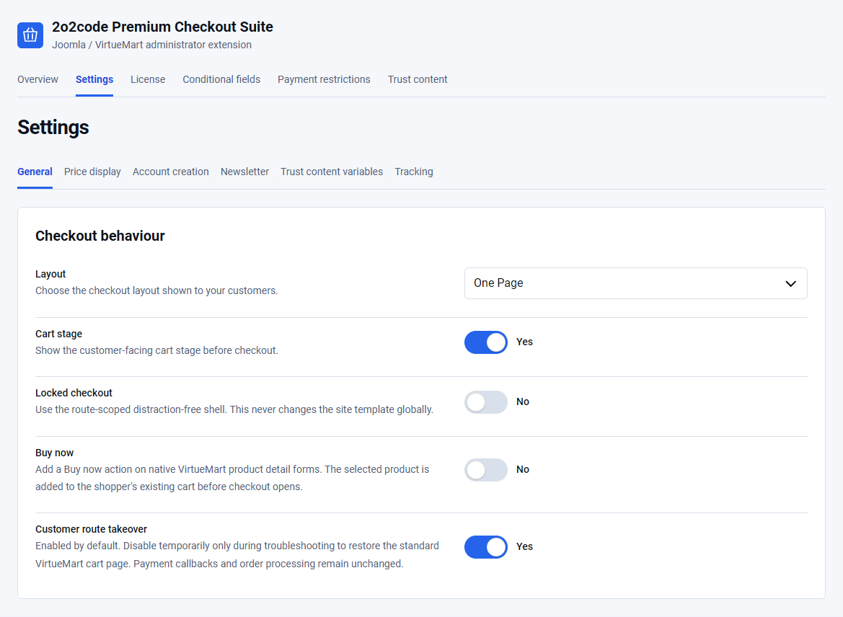
Task: Click 'Use the route-scoped distraction-free shell' description
Action: click(x=234, y=409)
